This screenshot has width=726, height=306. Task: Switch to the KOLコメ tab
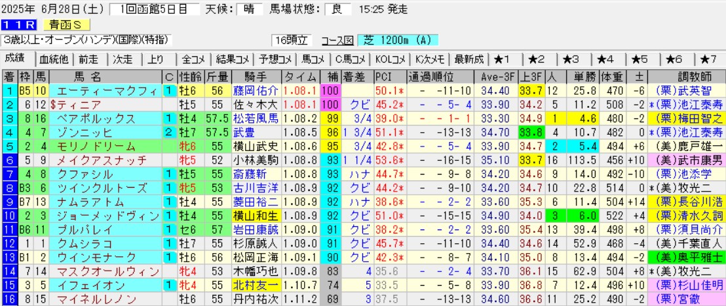point(391,58)
